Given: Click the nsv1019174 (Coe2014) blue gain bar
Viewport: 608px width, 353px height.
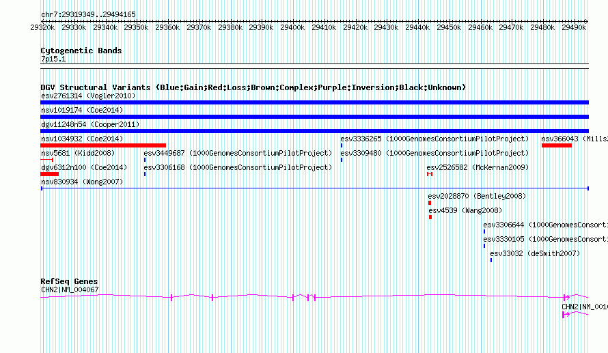Looking at the screenshot, I should [314, 117].
